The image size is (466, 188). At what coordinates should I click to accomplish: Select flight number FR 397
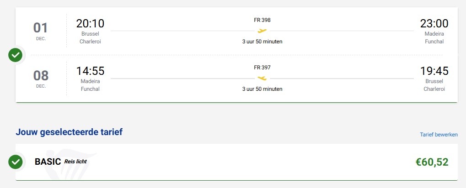click(x=262, y=68)
